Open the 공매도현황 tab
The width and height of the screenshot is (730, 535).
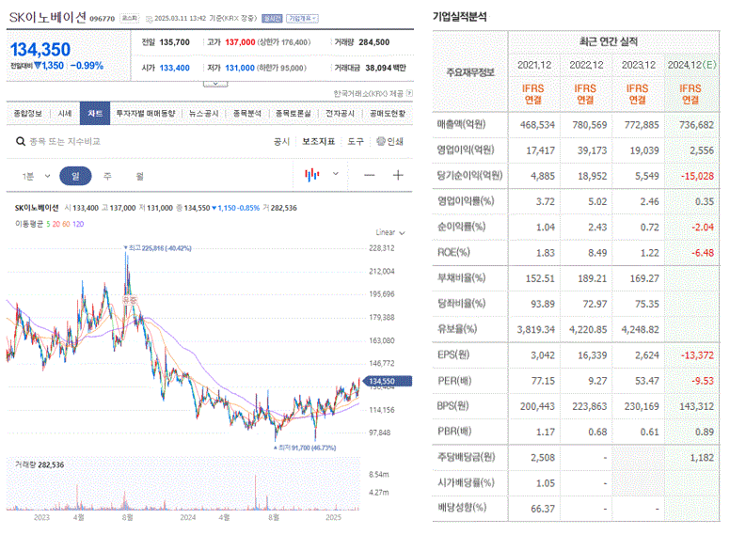coord(388,114)
